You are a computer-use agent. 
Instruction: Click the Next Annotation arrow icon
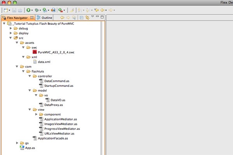point(79,10)
